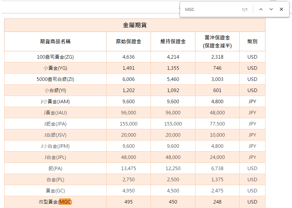Click the 1,375 day-trade margin value
292x208 pixels.
(x=217, y=179)
